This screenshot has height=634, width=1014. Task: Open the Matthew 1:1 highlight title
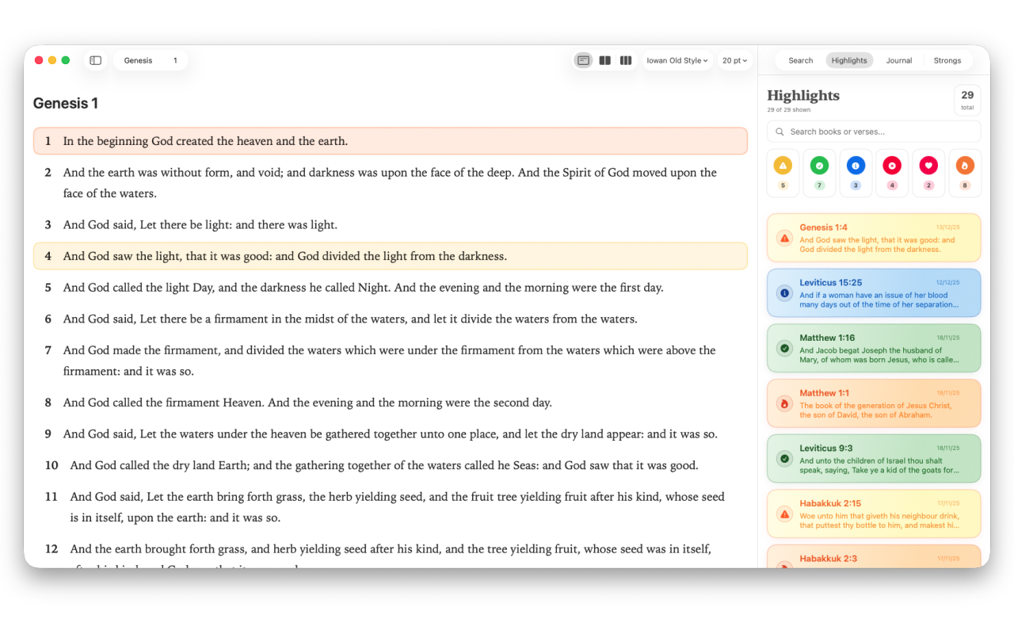(824, 393)
